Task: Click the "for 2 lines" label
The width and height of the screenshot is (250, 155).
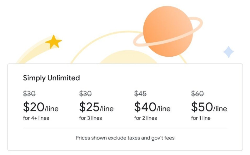Action: (x=146, y=118)
